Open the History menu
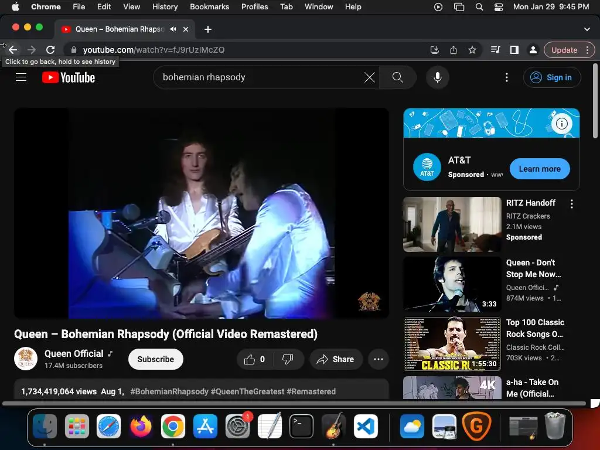This screenshot has width=600, height=450. tap(165, 6)
